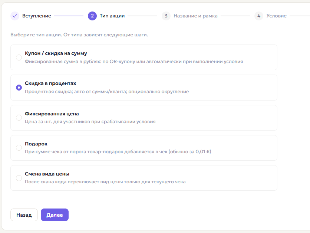Go to the completed Вступление step checkmark
Screen dimensions: 310x233
click(15, 16)
